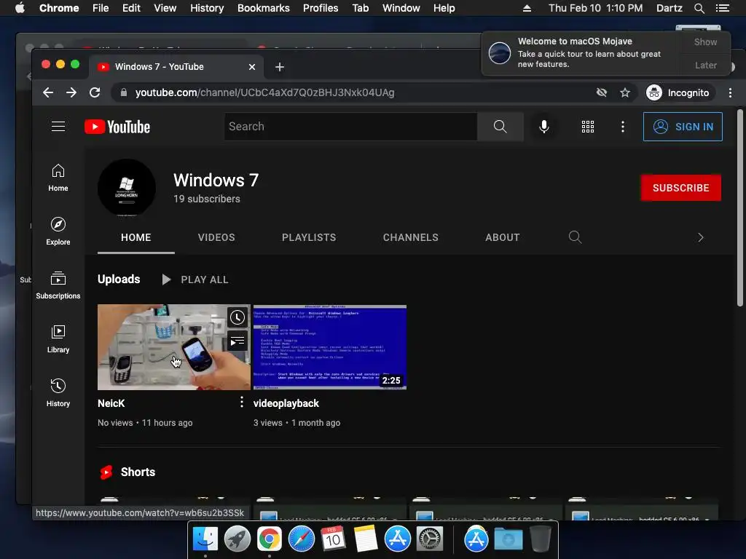Open the YouTube hamburger guide menu
This screenshot has width=746, height=559.
[x=58, y=127]
